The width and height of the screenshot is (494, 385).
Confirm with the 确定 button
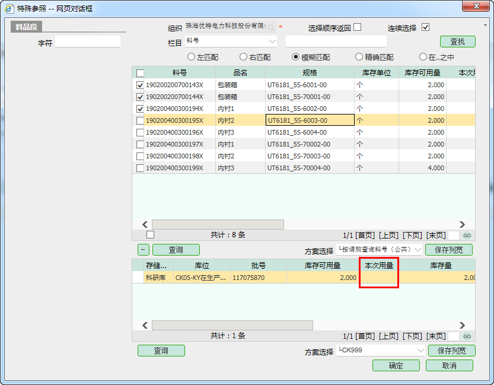396,365
